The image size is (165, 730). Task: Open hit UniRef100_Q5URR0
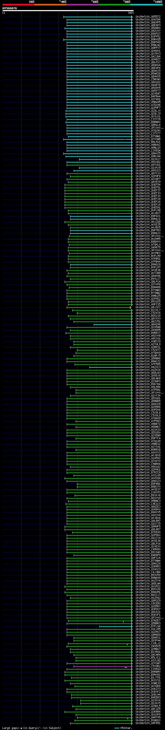(148, 28)
